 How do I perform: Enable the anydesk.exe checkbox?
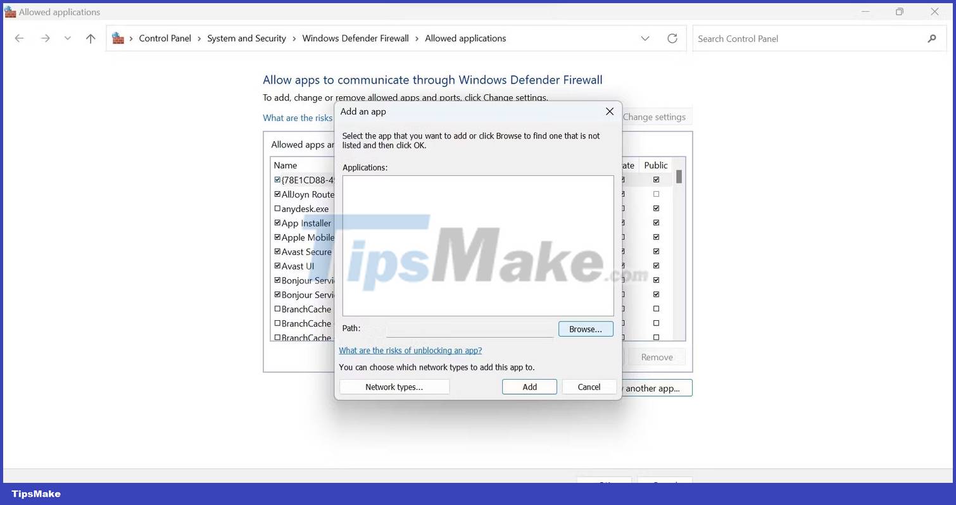277,208
